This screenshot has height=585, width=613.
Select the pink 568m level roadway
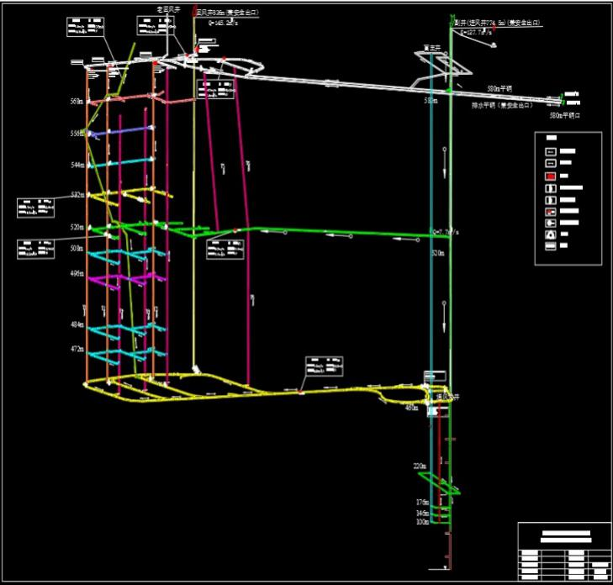(x=140, y=98)
